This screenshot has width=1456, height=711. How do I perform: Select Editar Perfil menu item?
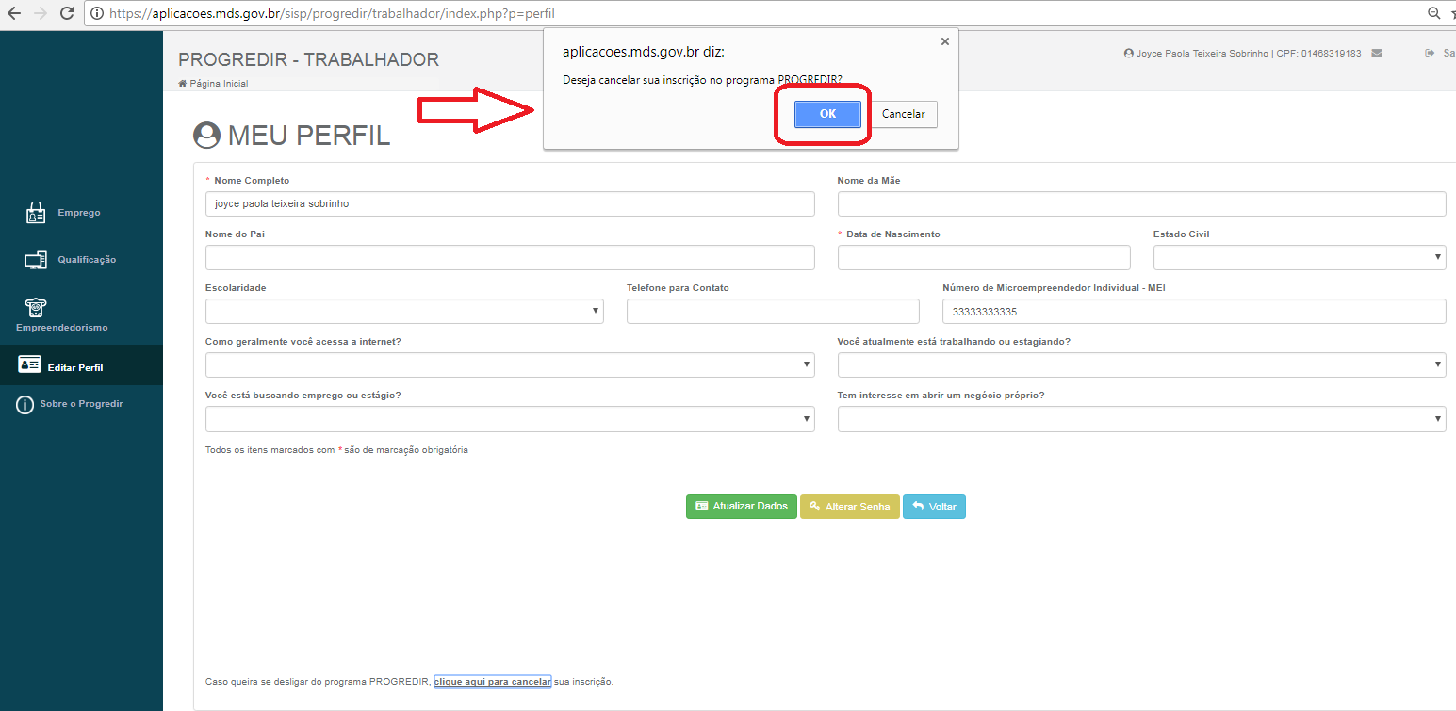tap(74, 367)
